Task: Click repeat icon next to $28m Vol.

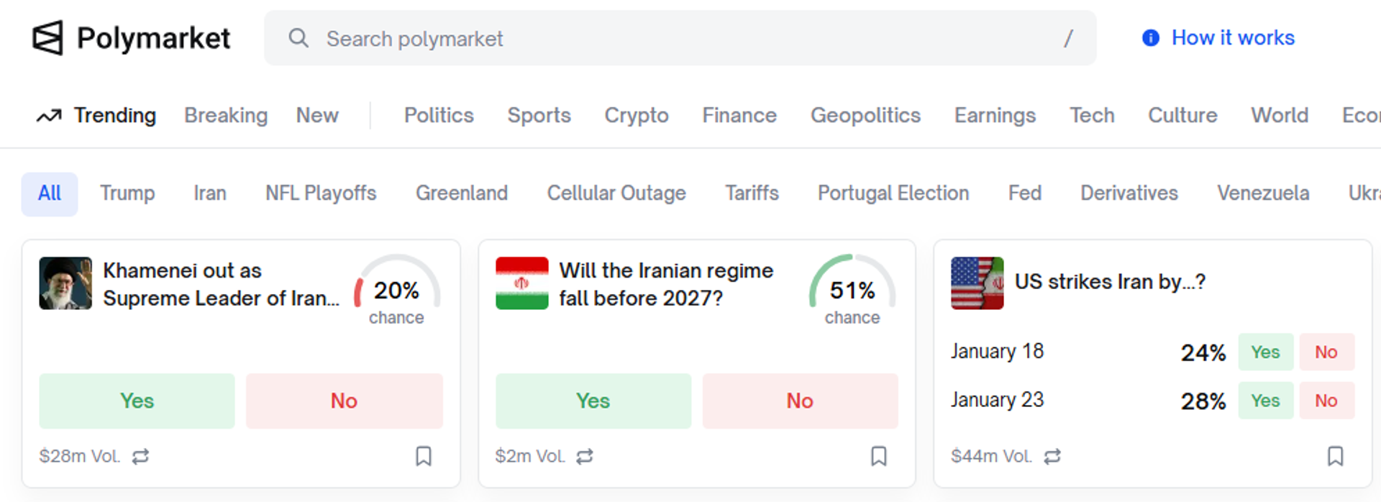Action: 140,456
